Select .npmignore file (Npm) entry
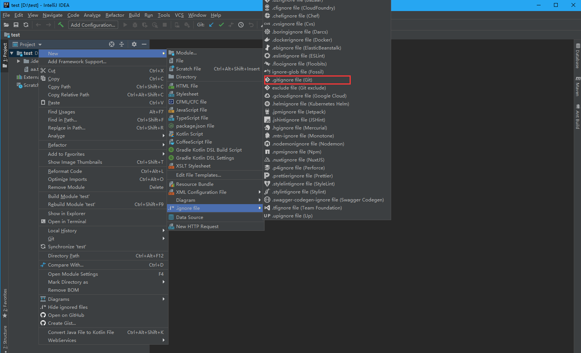This screenshot has width=581, height=353. click(327, 152)
